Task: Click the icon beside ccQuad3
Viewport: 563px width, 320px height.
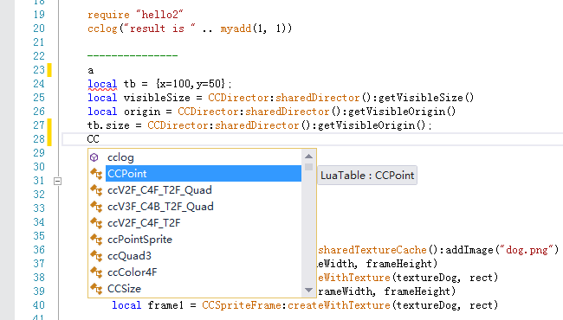Action: click(96, 256)
